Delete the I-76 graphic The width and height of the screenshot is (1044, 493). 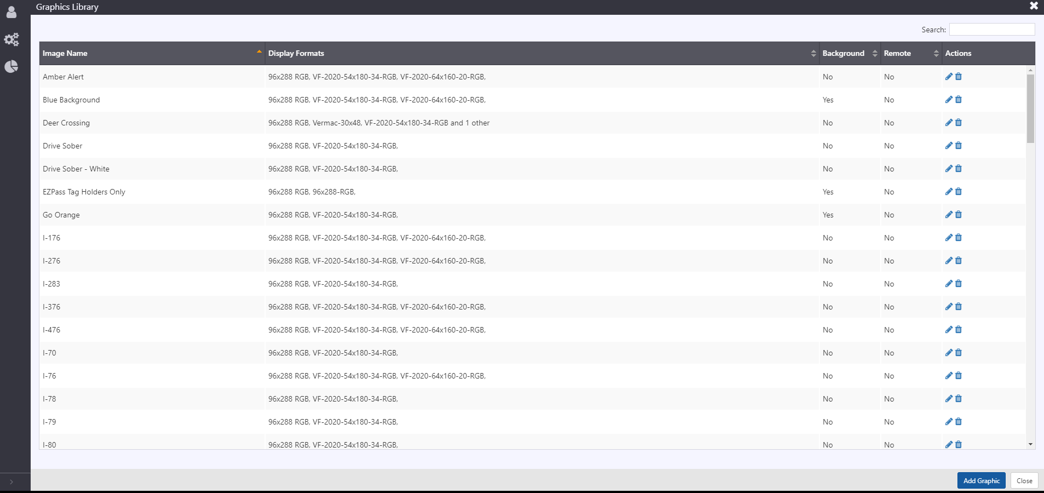pyautogui.click(x=959, y=376)
